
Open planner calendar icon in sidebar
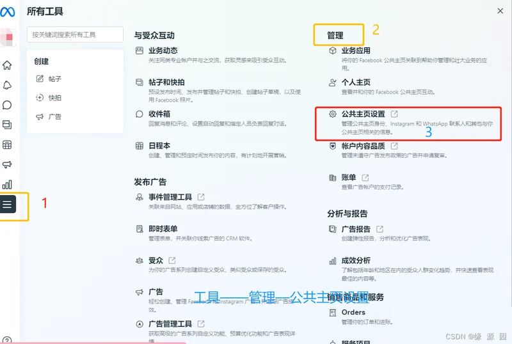(x=7, y=145)
